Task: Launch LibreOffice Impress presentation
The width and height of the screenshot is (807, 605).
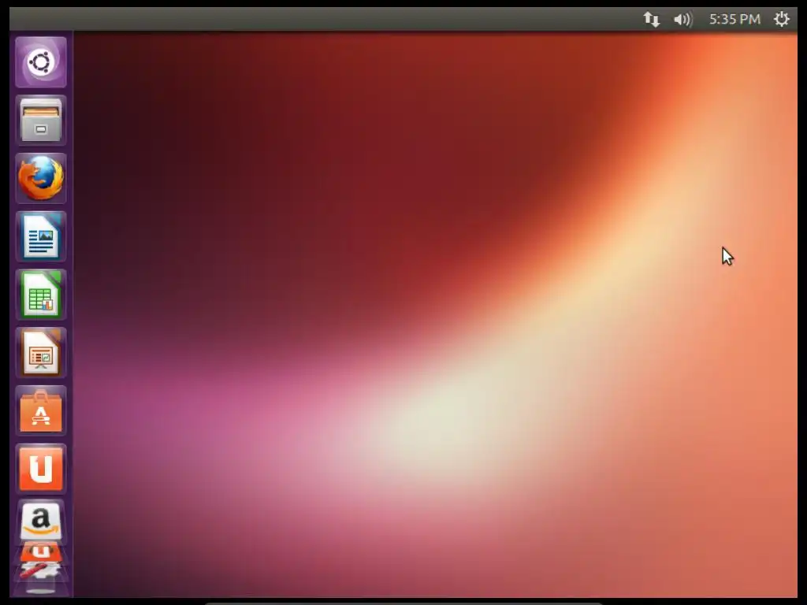Action: click(41, 353)
